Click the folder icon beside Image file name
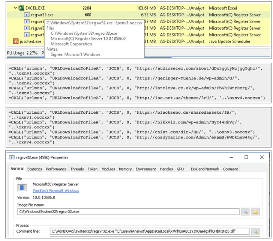Image resolution: width=273 pixels, height=241 pixels. (x=255, y=212)
